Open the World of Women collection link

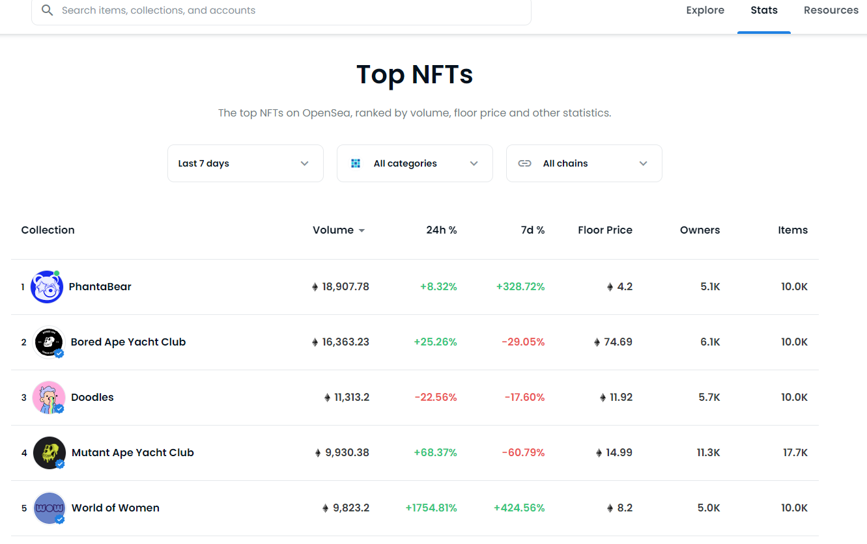(115, 508)
